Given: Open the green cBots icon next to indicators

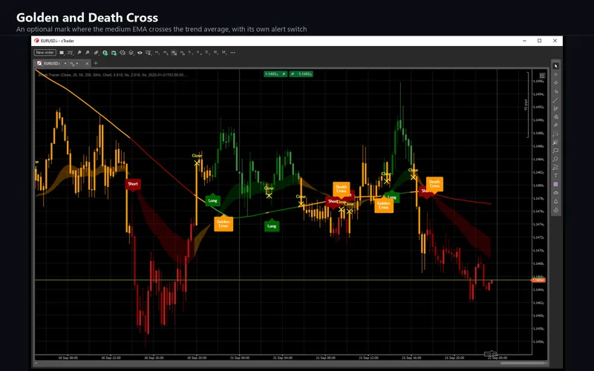Looking at the screenshot, I should [114, 53].
